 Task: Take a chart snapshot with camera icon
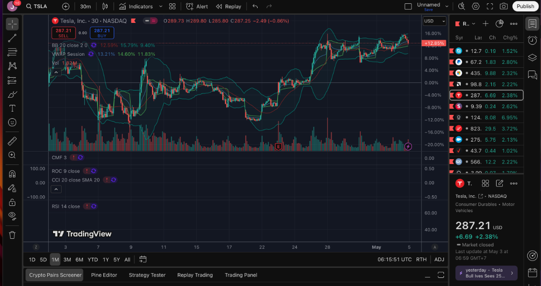tap(504, 6)
